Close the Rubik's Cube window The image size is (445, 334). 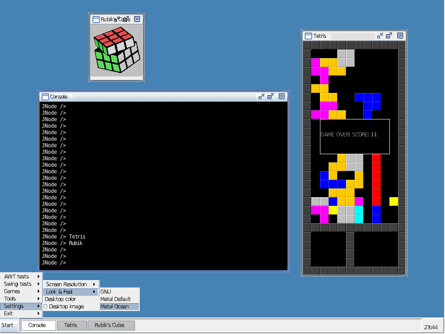[137, 19]
